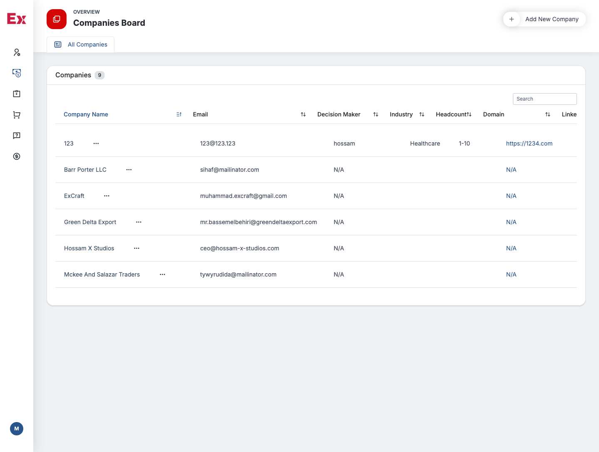
Task: Open more options for Hossam X Studios
Action: tap(137, 248)
